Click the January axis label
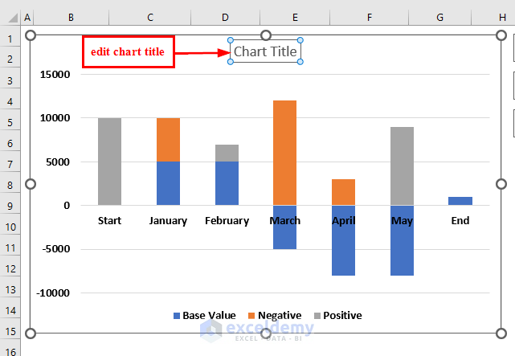Screen dimensions: 515x356 168,221
